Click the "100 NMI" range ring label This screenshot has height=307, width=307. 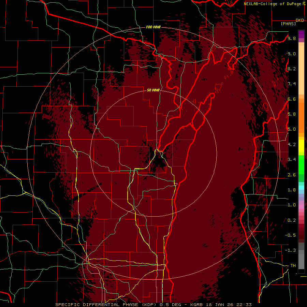point(153,27)
